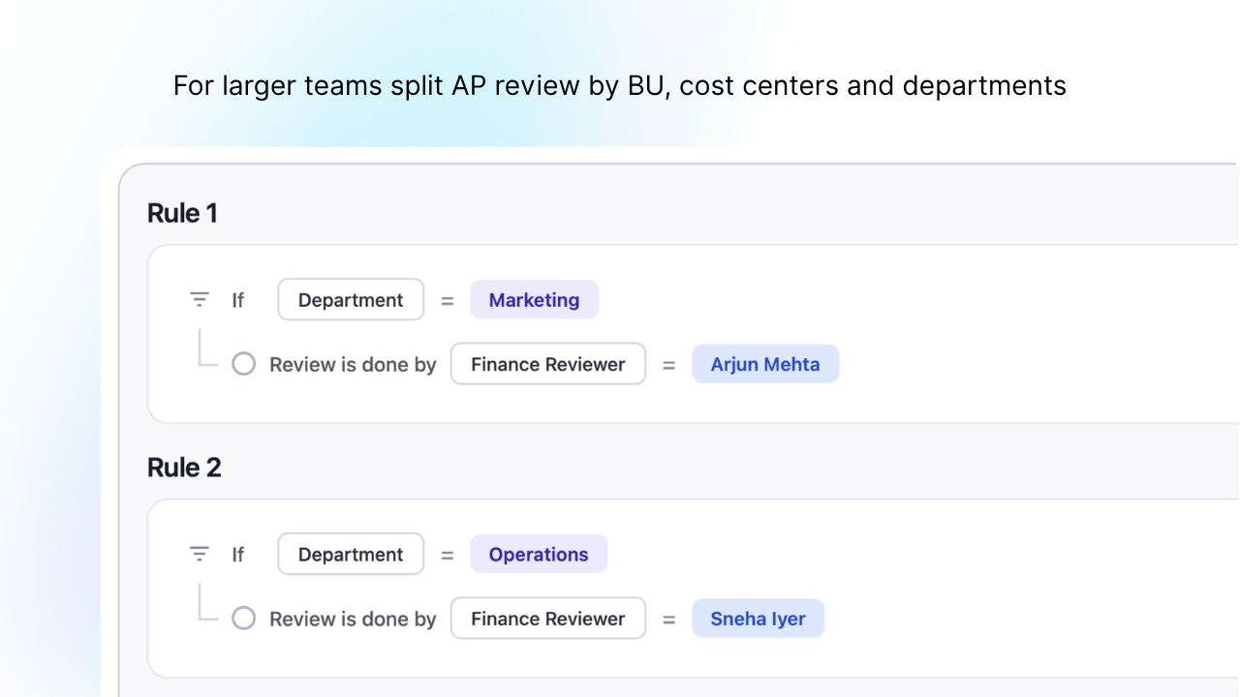Select the radio button in Rule 2 reviewer row
The width and height of the screenshot is (1240, 697).
pyautogui.click(x=243, y=618)
